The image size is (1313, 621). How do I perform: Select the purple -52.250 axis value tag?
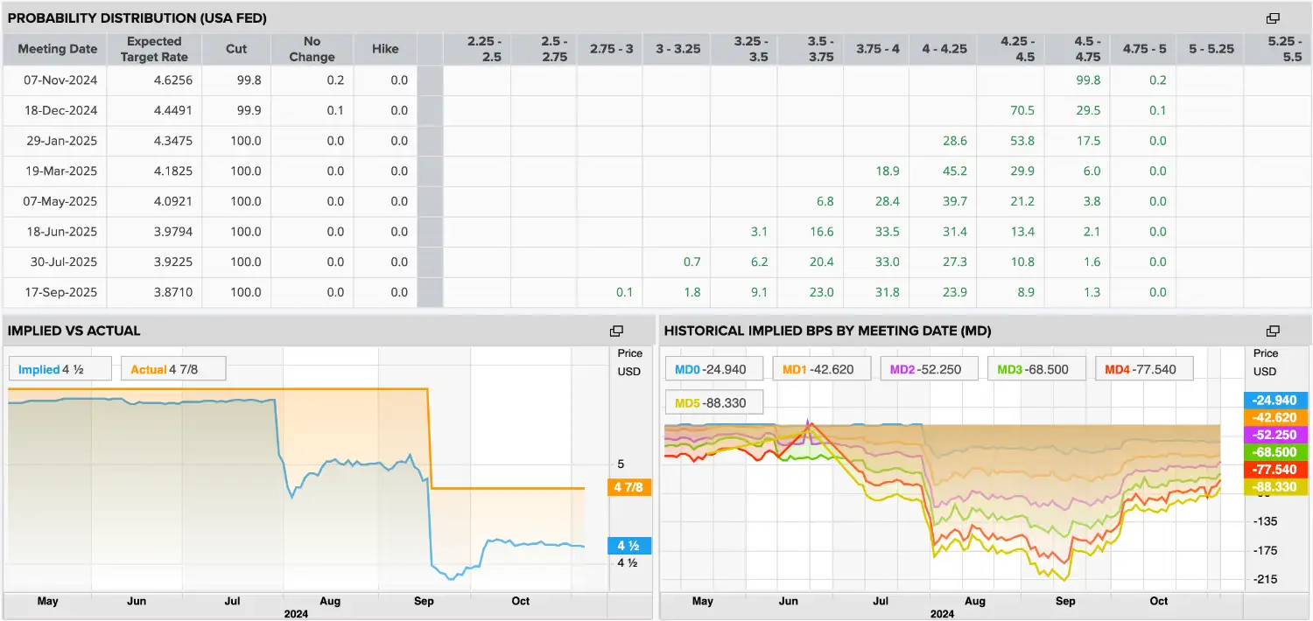click(x=1276, y=435)
